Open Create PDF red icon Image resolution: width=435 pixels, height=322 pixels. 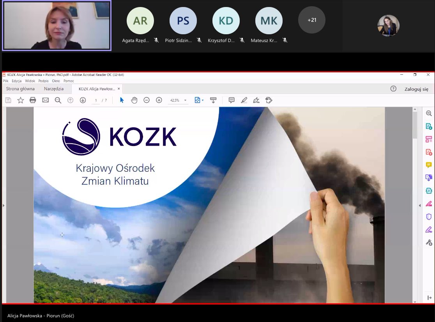coord(429,152)
